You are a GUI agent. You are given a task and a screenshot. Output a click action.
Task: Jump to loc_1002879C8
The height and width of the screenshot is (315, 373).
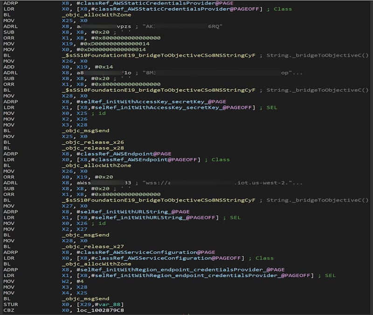[x=100, y=310]
